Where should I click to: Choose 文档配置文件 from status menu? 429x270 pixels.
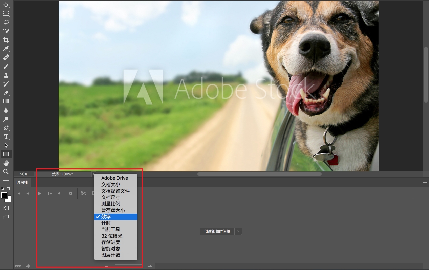click(116, 191)
